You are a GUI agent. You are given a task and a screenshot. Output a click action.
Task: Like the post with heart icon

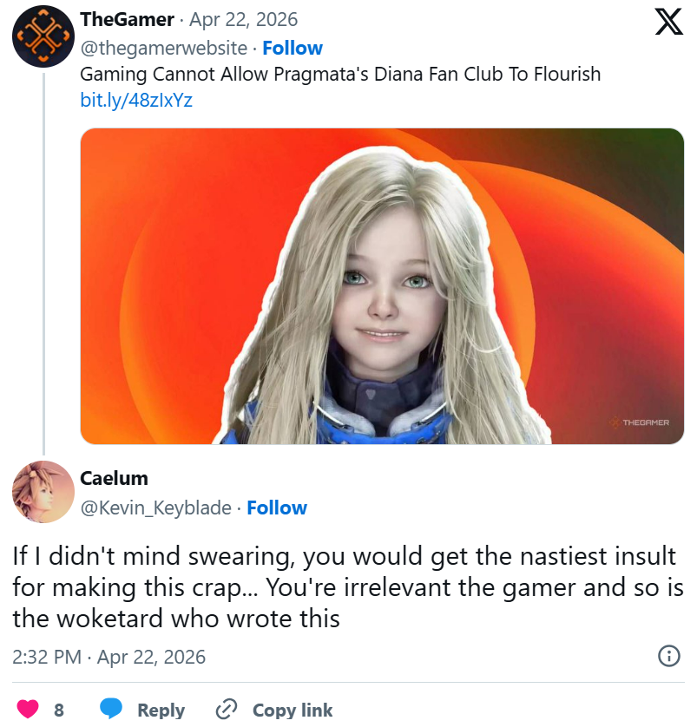coord(28,709)
